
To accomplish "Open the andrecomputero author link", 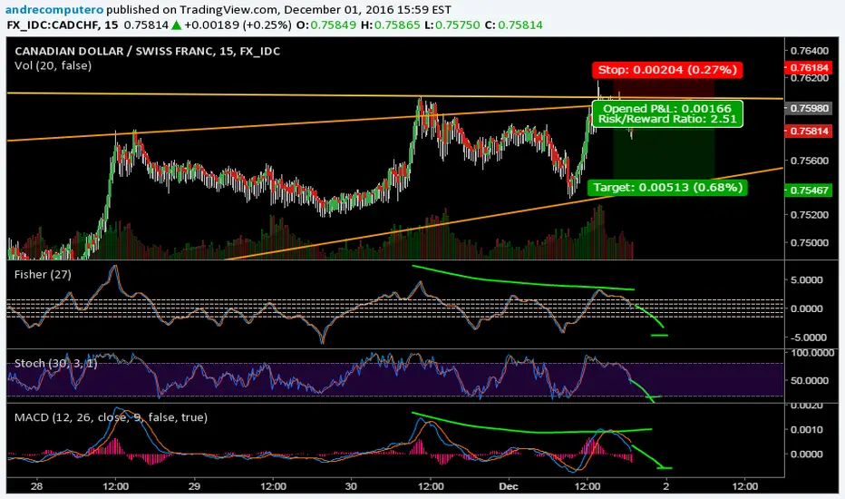I will click(x=54, y=10).
